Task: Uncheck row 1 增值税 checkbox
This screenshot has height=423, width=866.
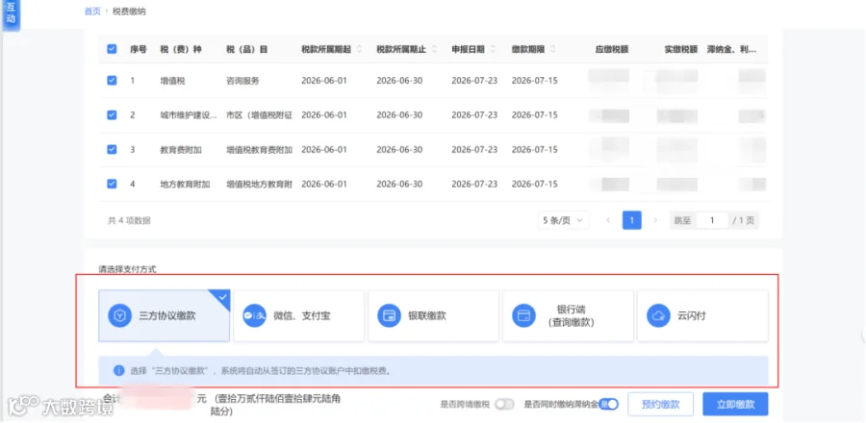Action: pyautogui.click(x=112, y=81)
